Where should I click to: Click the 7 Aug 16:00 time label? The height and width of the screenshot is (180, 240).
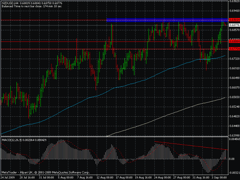tap(85, 178)
